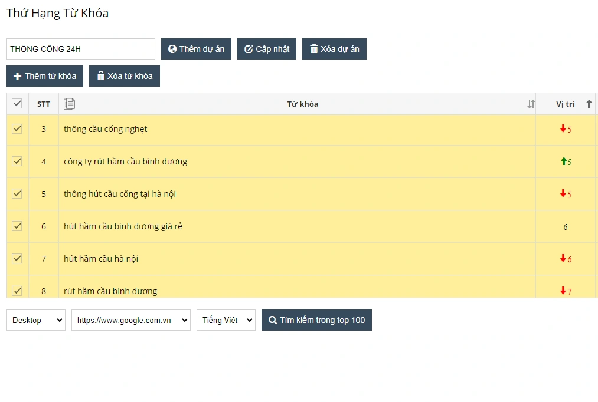The image size is (598, 402).
Task: Click the green up arrow for công ty rút hầm cầu
Action: pos(563,162)
